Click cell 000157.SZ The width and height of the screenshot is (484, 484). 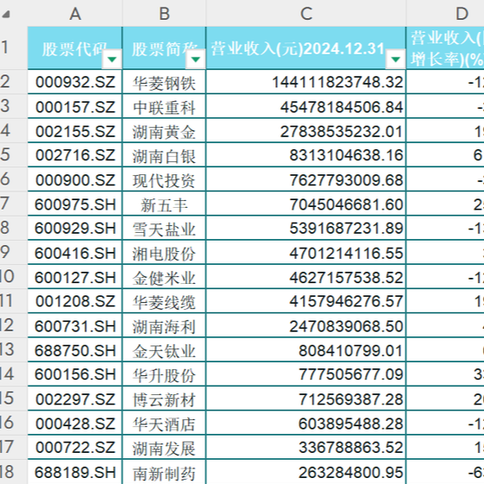75,106
